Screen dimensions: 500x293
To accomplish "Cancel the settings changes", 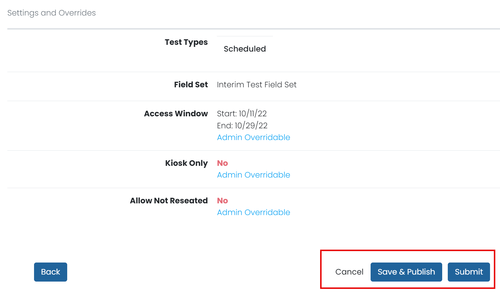I will (x=349, y=272).
